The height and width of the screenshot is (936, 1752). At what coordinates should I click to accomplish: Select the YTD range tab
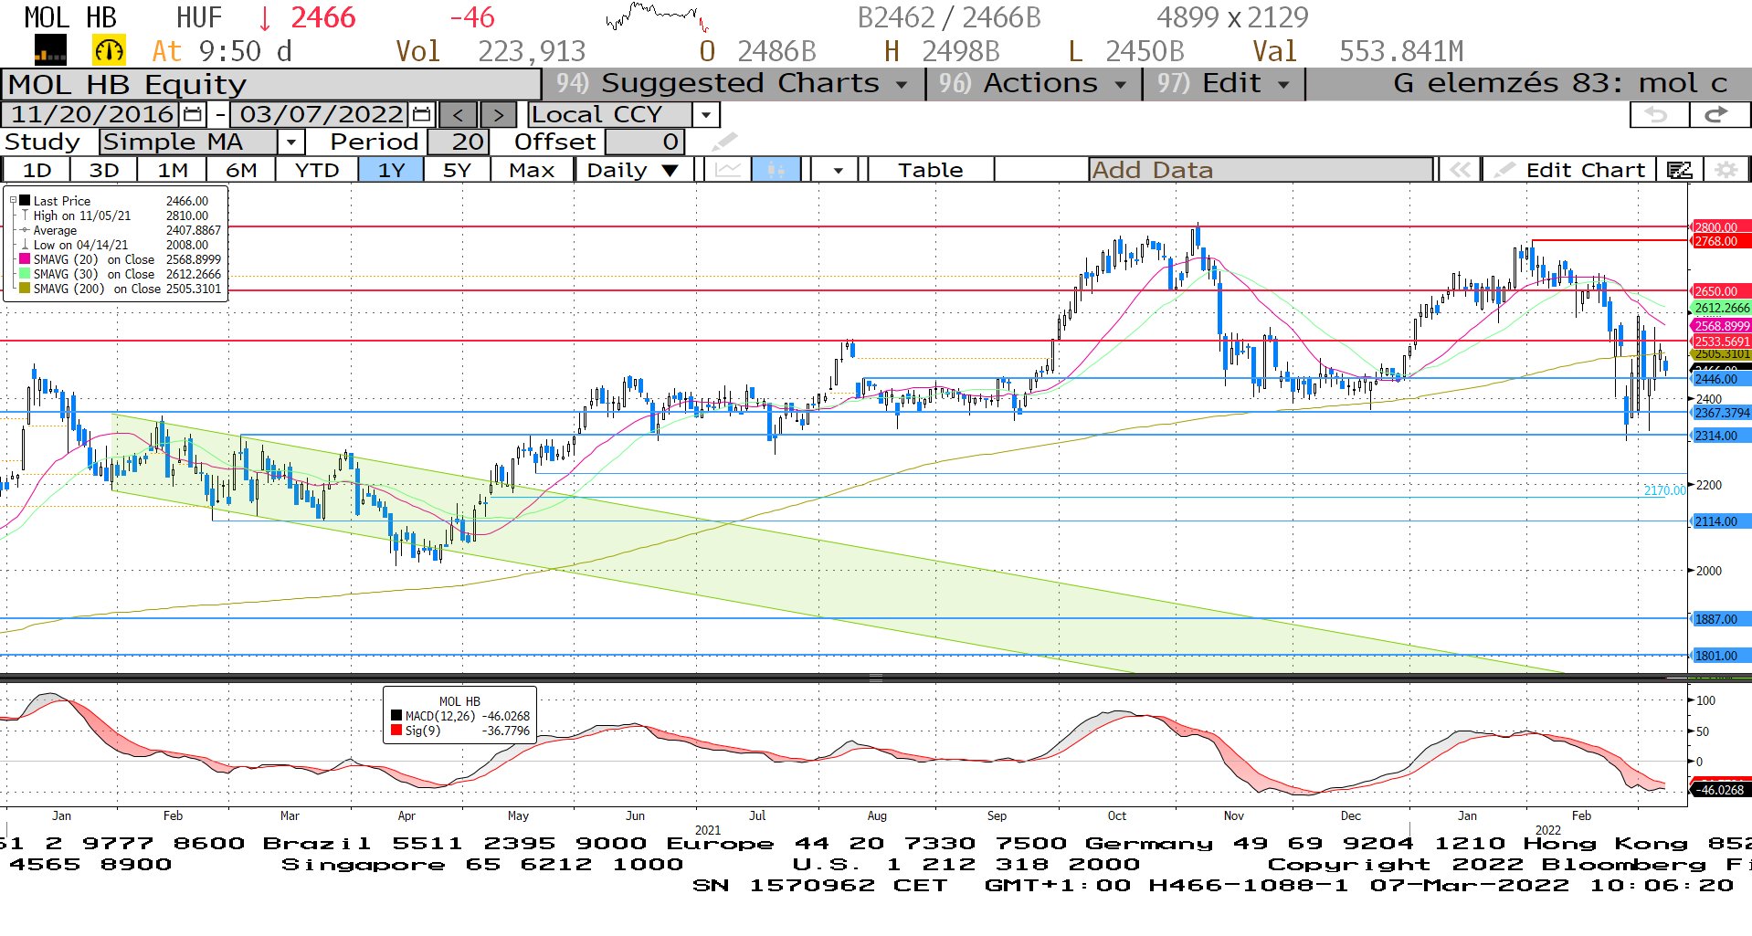pyautogui.click(x=317, y=170)
